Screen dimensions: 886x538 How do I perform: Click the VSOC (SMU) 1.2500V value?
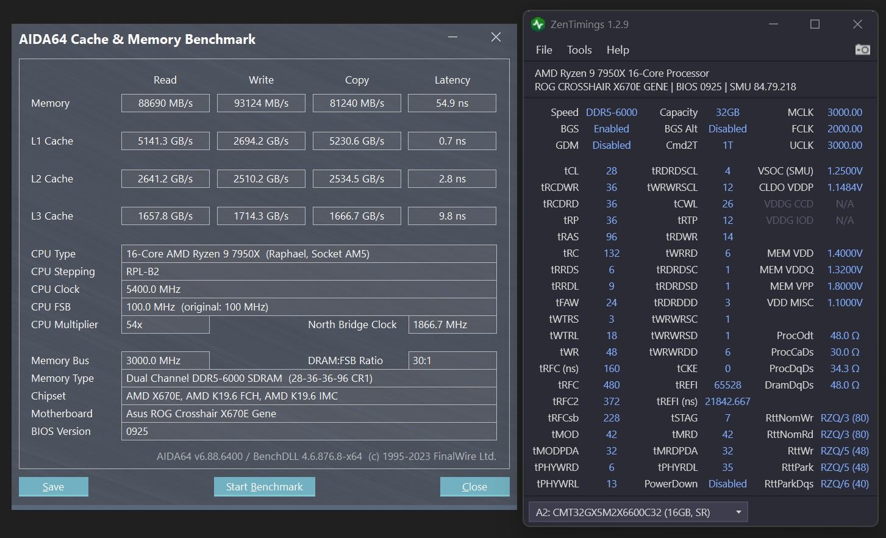(x=845, y=171)
